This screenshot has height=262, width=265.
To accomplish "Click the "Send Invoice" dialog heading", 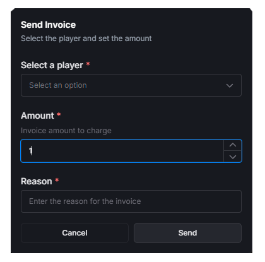I will [x=48, y=25].
